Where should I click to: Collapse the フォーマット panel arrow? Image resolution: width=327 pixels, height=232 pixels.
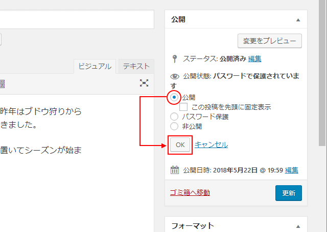[x=298, y=226]
